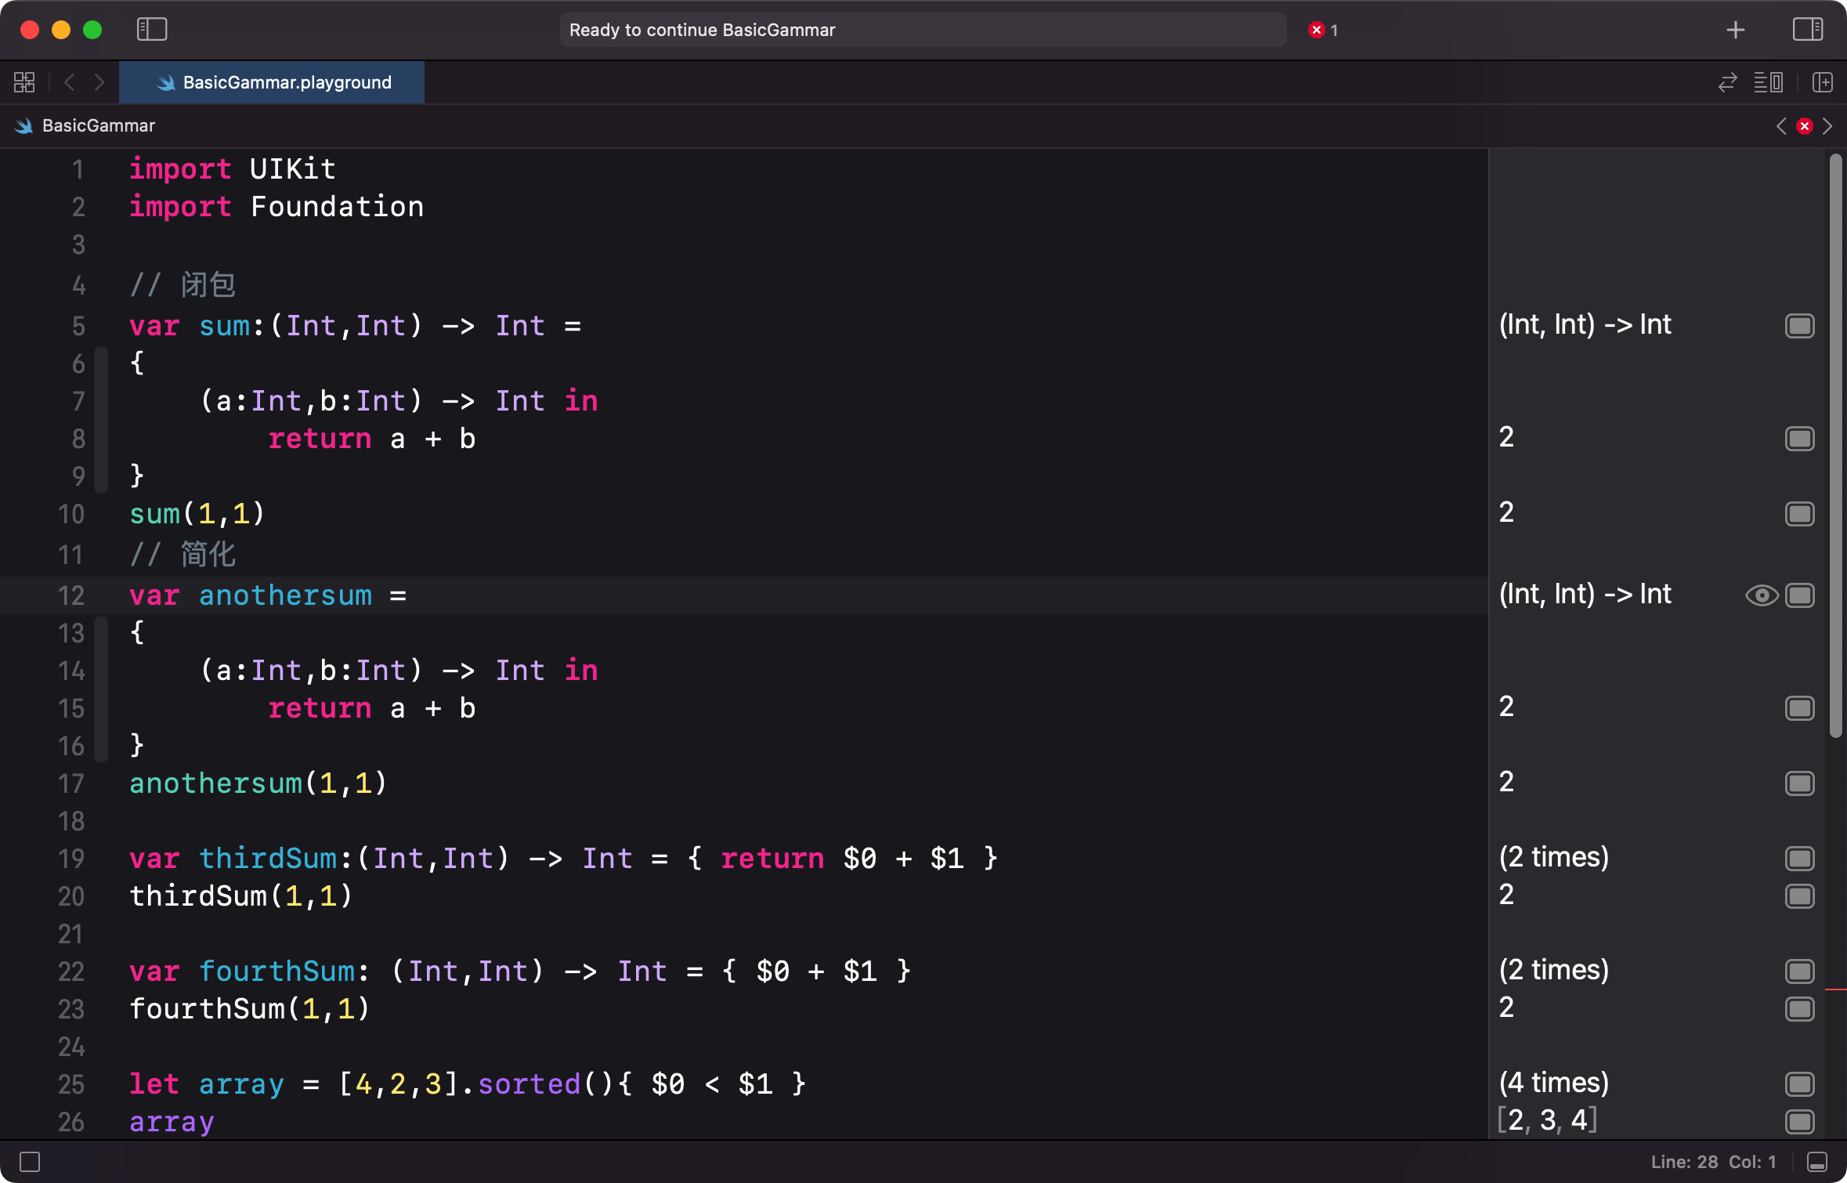Viewport: 1847px width, 1183px height.
Task: Click the '// 简化' comment
Action: point(183,555)
